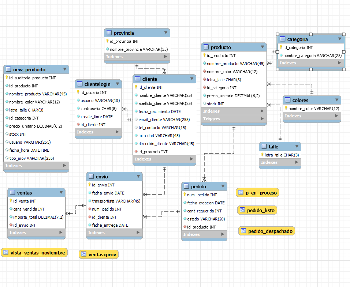The image size is (350, 287).
Task: Select the 'transportista VARCHAR(45)' column
Action: [x=114, y=201]
